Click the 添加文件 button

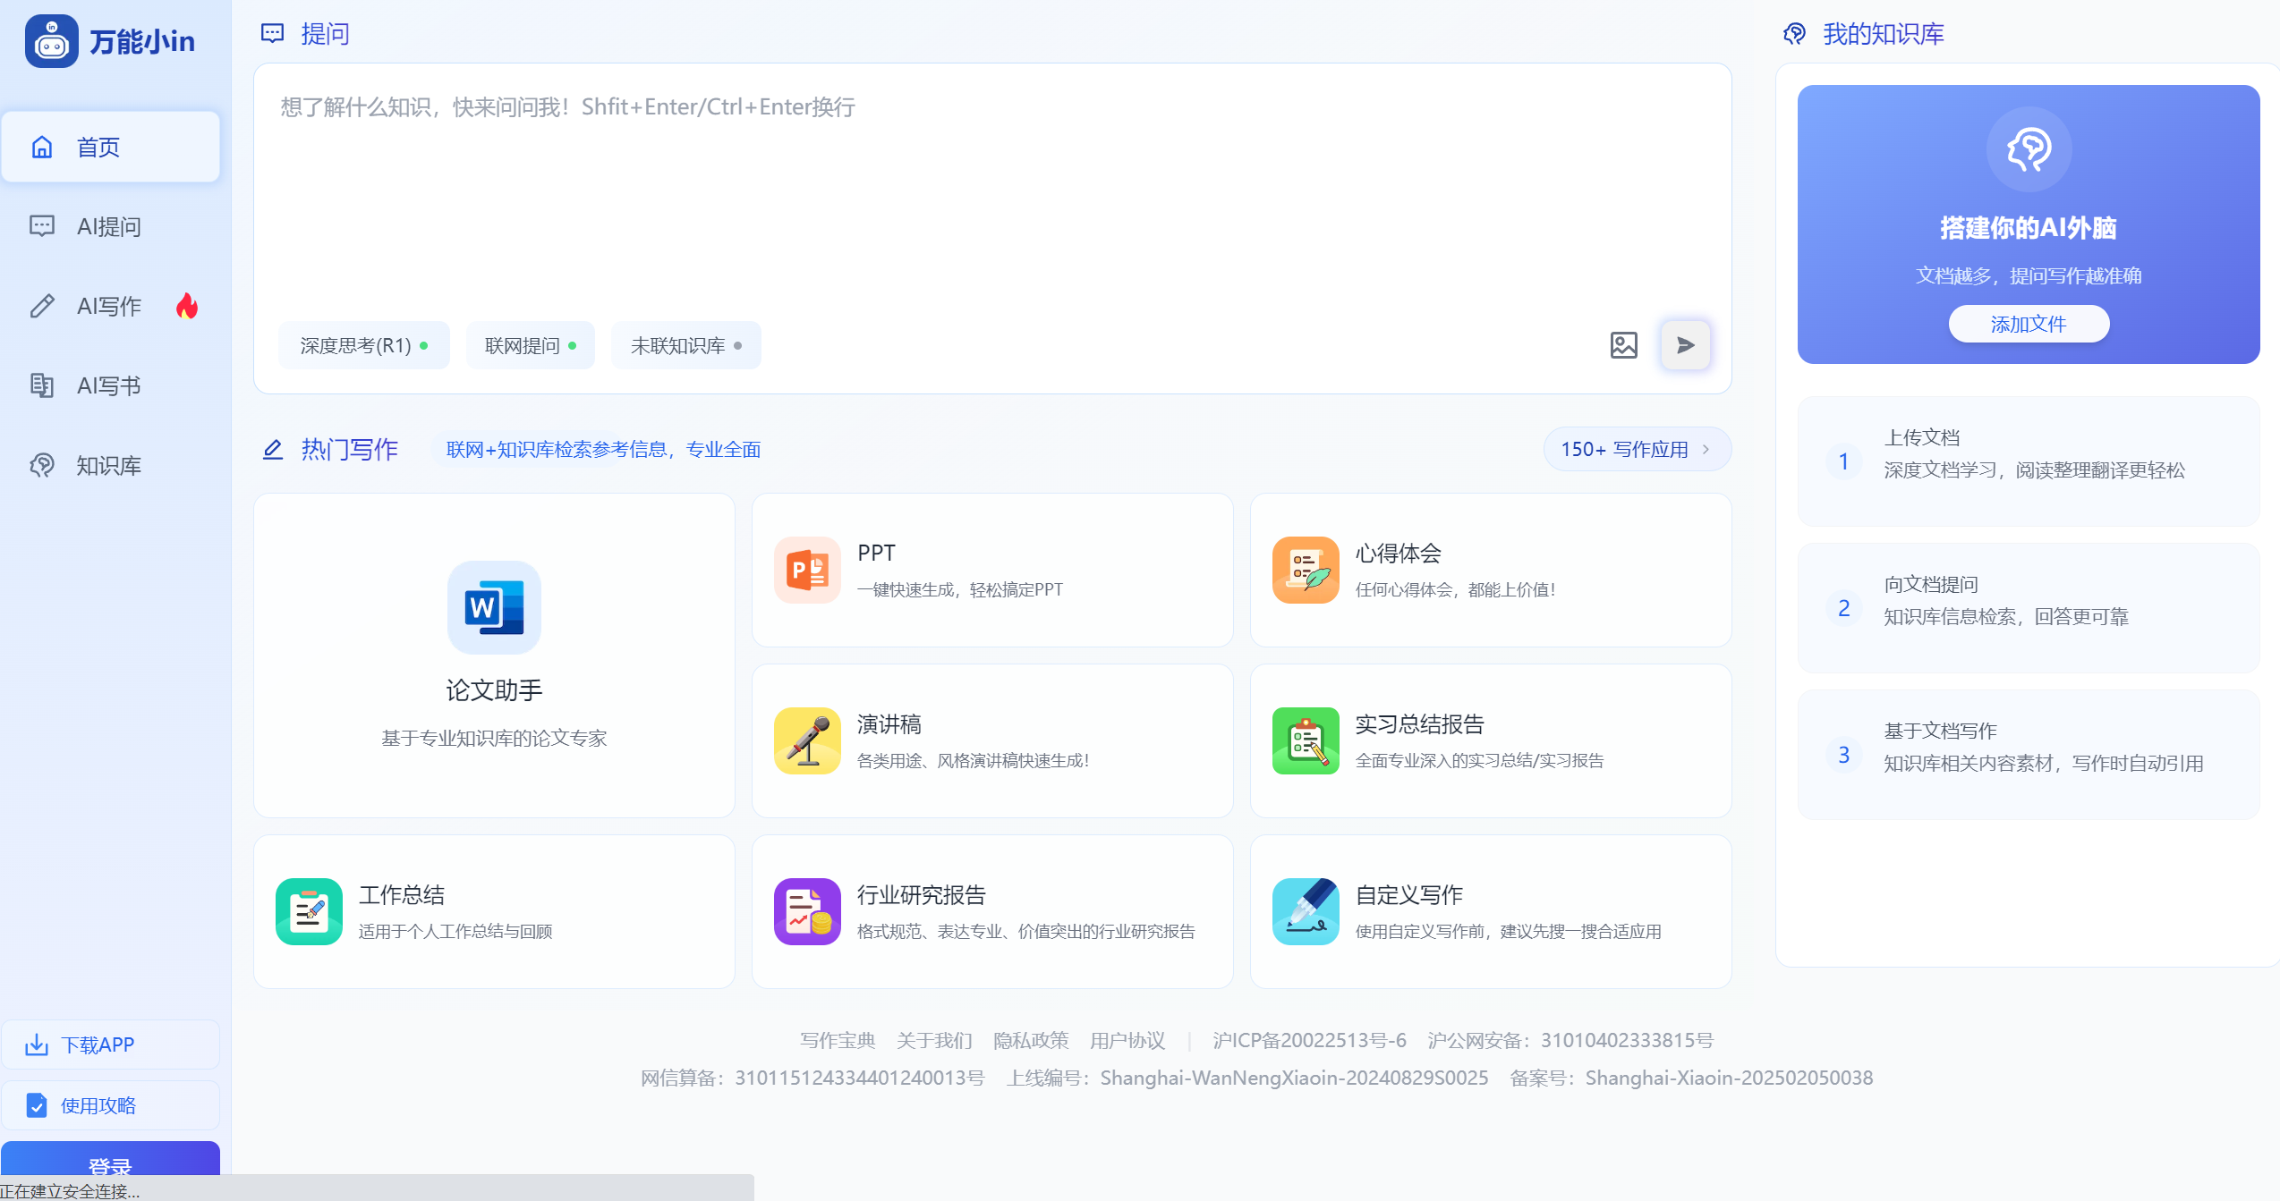(2028, 324)
